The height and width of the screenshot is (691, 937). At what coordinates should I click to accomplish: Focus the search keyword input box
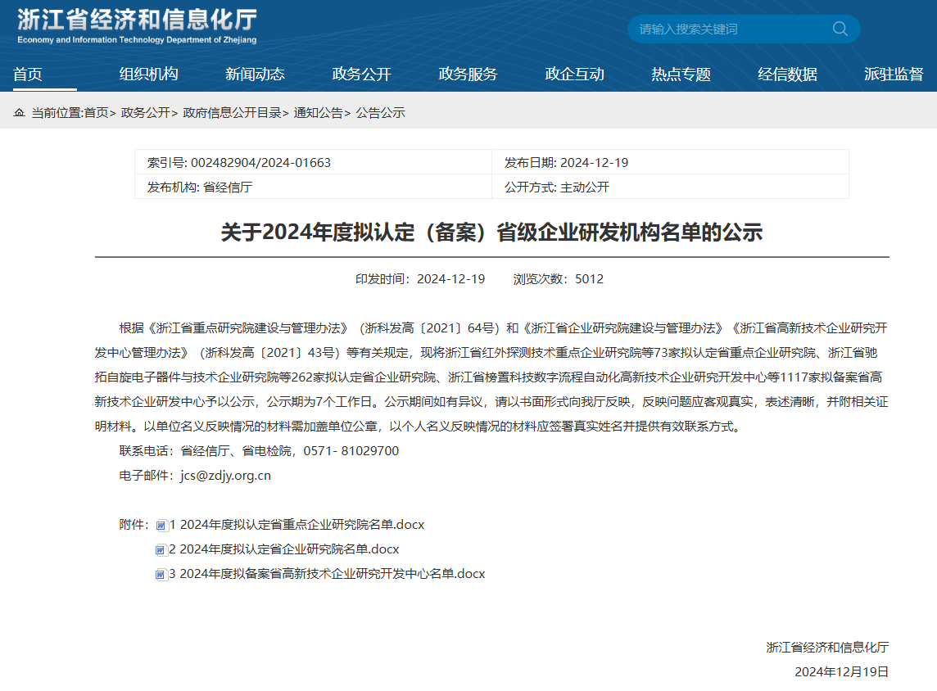tap(729, 29)
